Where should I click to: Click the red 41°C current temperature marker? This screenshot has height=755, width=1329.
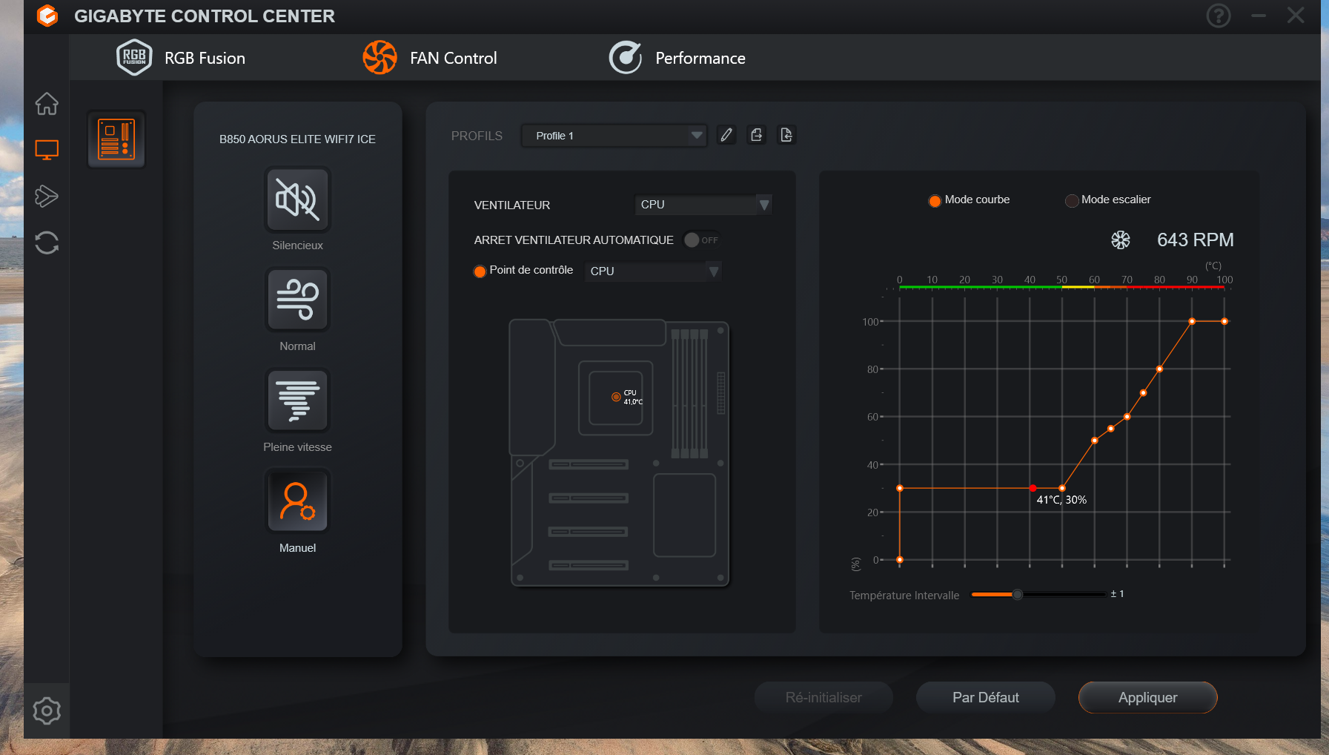tap(1033, 488)
